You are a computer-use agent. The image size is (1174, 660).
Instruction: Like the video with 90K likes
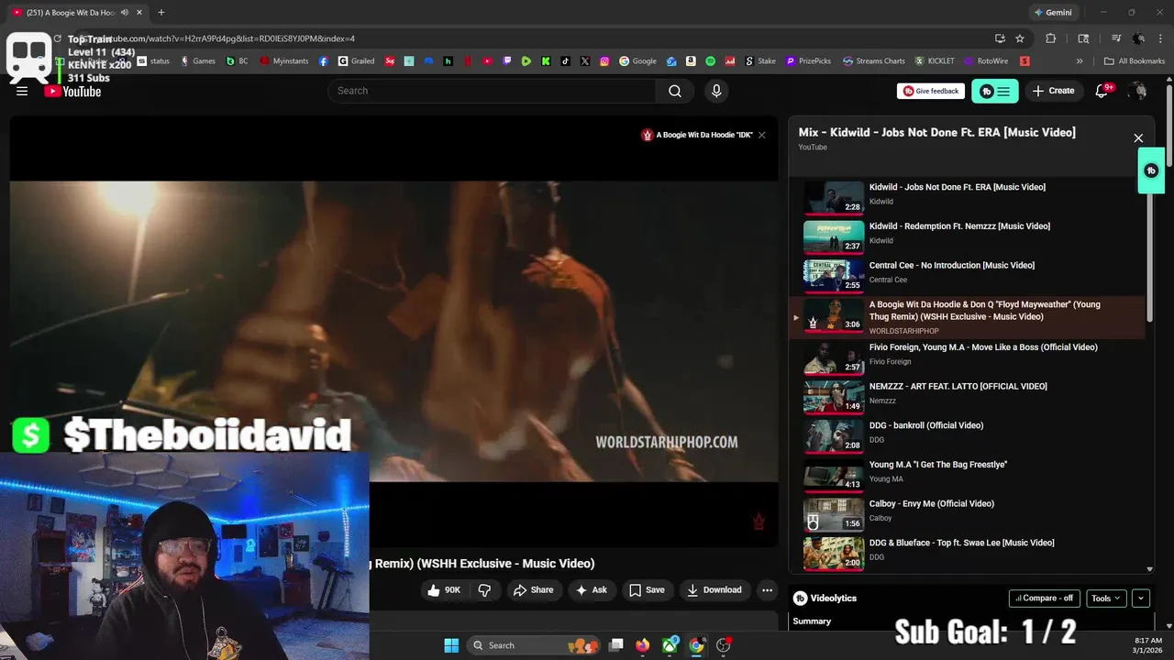(x=444, y=590)
